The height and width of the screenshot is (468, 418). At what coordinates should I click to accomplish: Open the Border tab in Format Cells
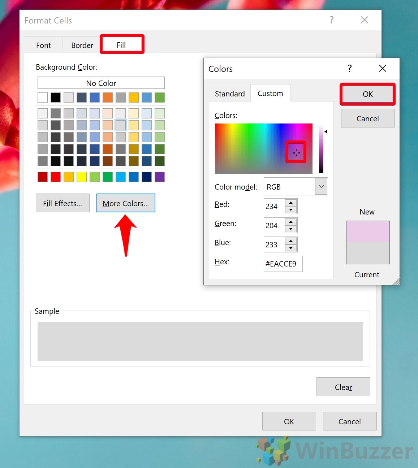click(x=82, y=45)
